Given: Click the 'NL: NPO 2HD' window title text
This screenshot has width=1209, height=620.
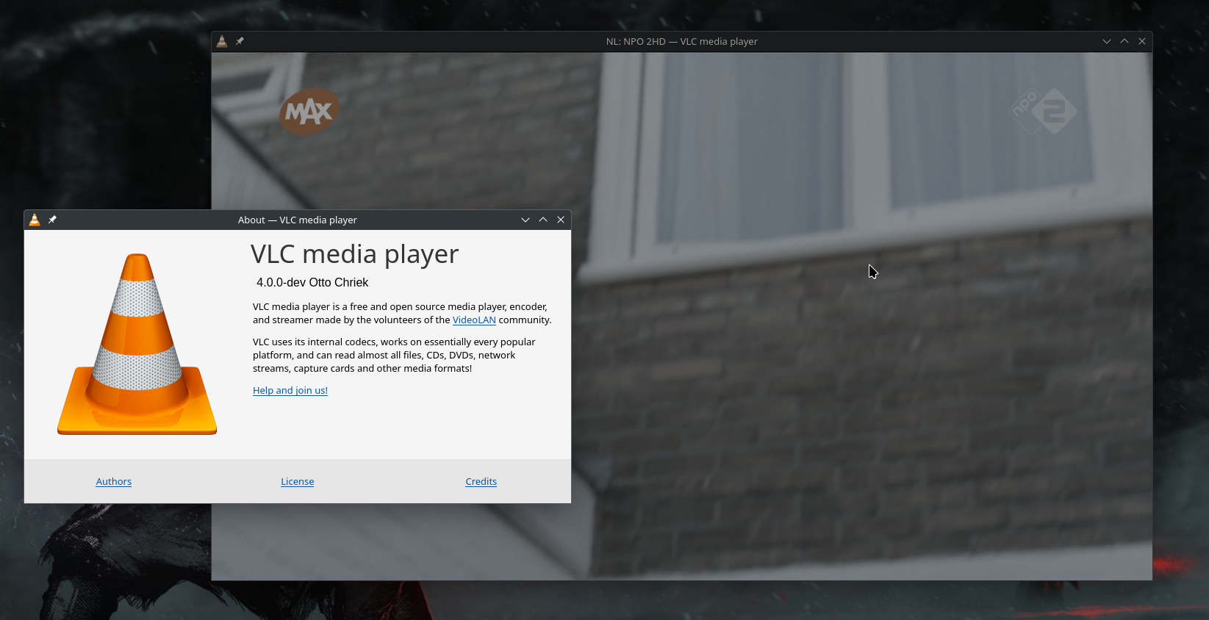Looking at the screenshot, I should pyautogui.click(x=681, y=42).
